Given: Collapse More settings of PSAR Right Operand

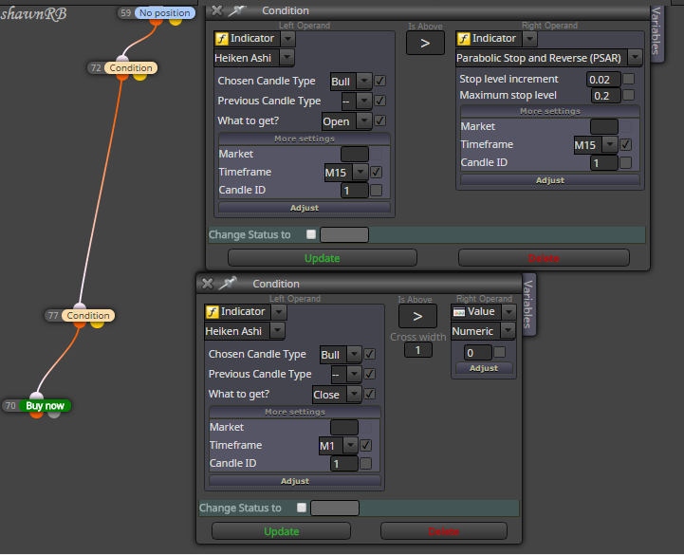Looking at the screenshot, I should coord(550,111).
